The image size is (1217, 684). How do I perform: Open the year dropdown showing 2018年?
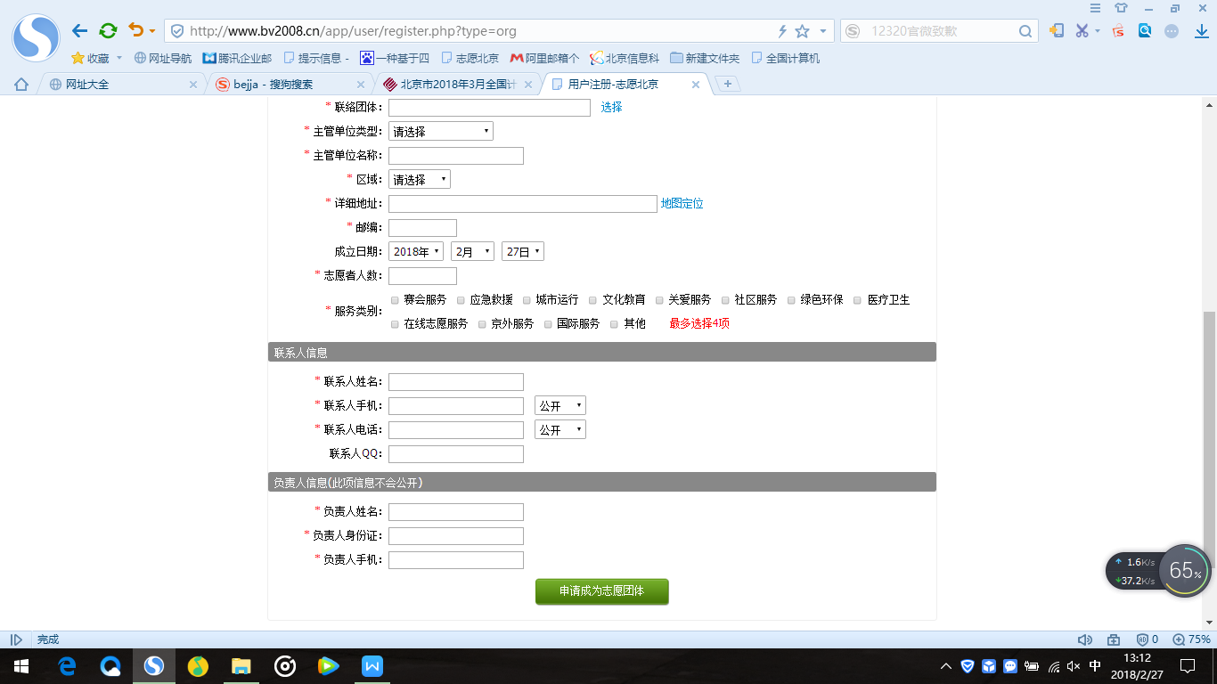click(x=415, y=252)
